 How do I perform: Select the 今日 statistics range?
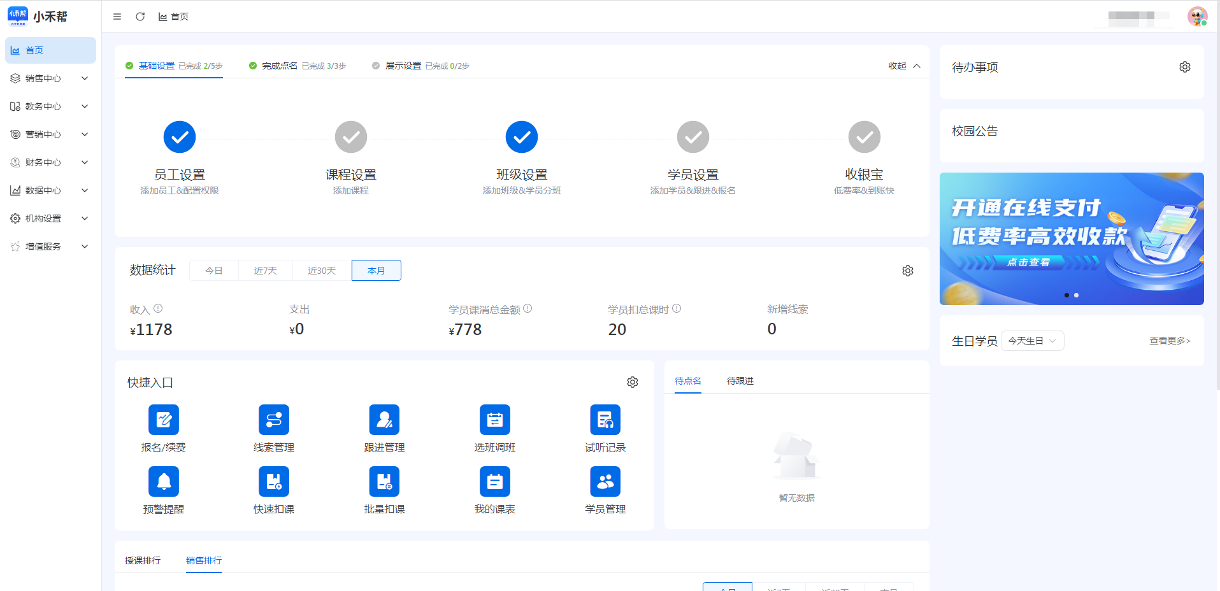tap(214, 271)
